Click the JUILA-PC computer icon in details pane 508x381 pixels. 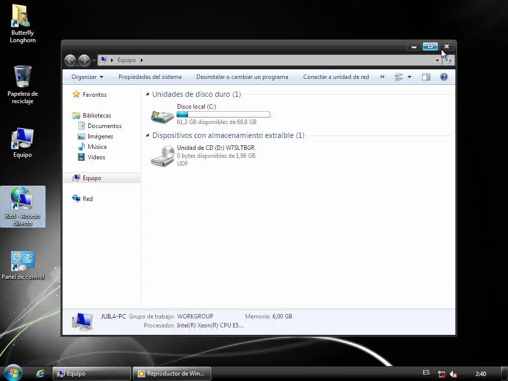tap(83, 321)
